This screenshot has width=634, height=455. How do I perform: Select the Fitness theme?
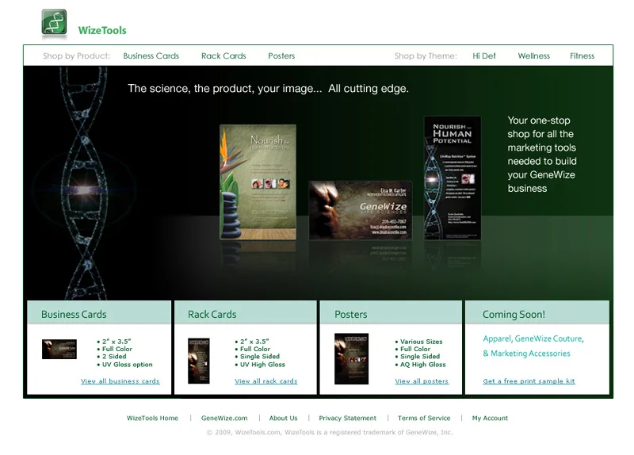[x=582, y=55]
